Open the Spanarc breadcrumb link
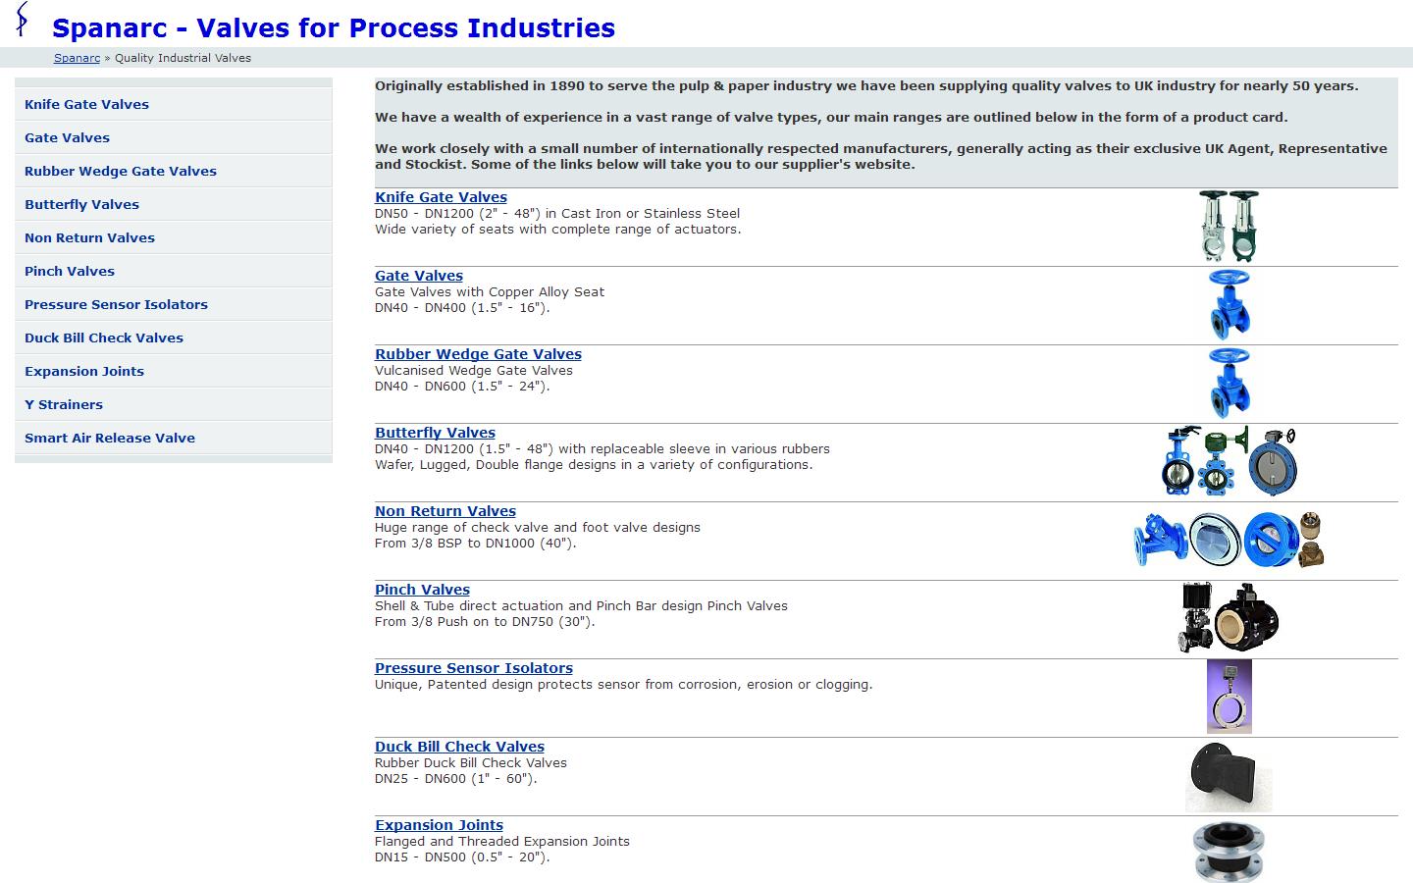The width and height of the screenshot is (1413, 883). pyautogui.click(x=77, y=58)
